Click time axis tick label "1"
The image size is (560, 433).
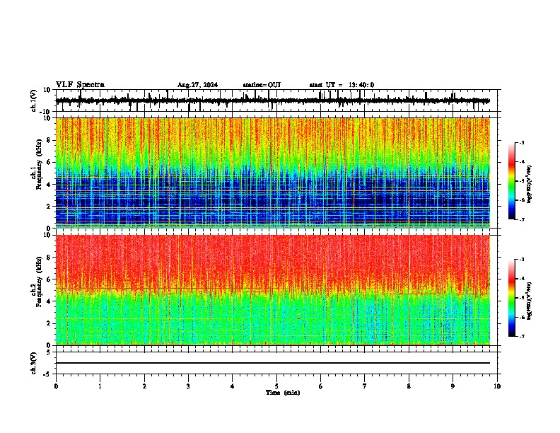point(100,386)
